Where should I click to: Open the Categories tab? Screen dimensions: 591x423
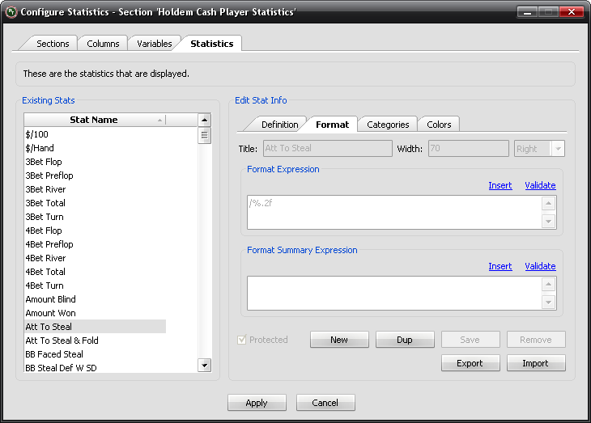point(388,125)
